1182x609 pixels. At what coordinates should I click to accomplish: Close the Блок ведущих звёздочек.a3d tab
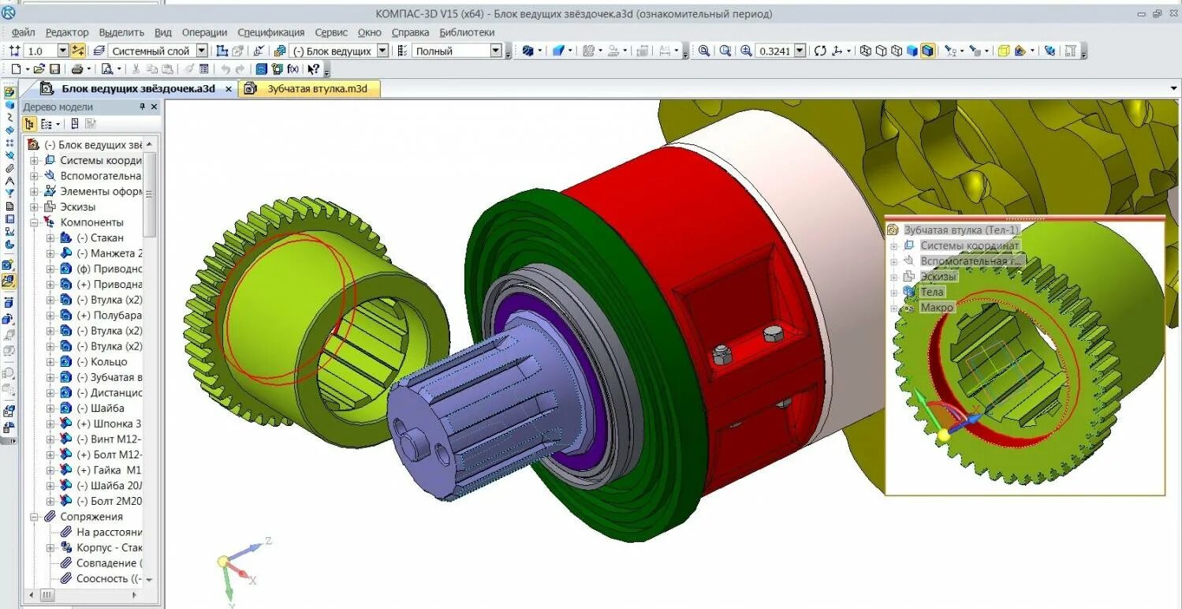(x=229, y=89)
